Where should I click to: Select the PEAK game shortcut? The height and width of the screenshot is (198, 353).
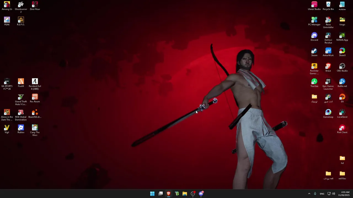(7, 21)
